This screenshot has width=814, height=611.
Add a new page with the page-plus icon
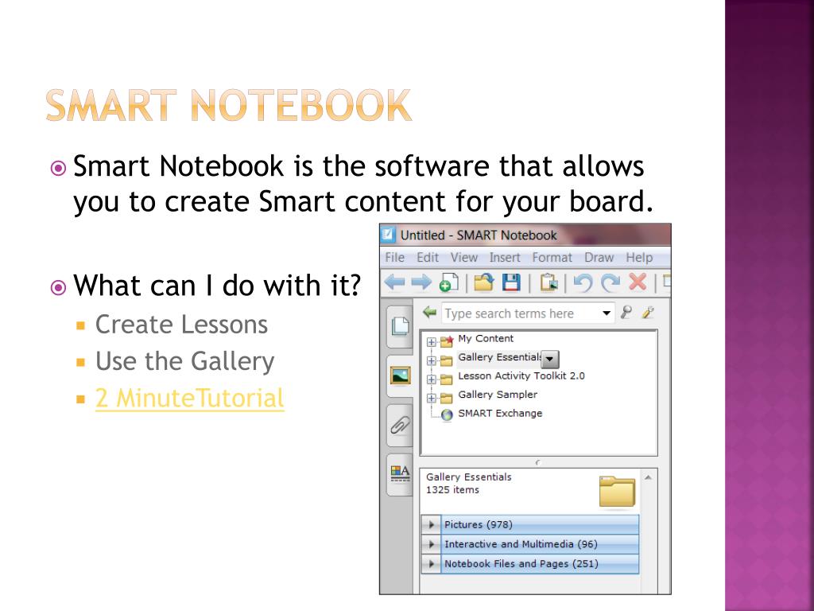[x=448, y=282]
